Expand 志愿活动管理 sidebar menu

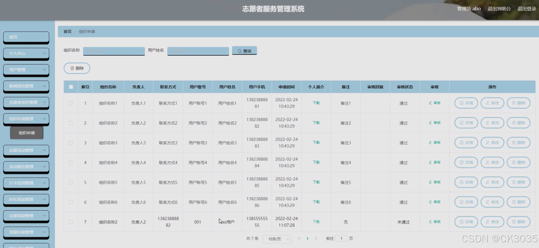[x=26, y=151]
